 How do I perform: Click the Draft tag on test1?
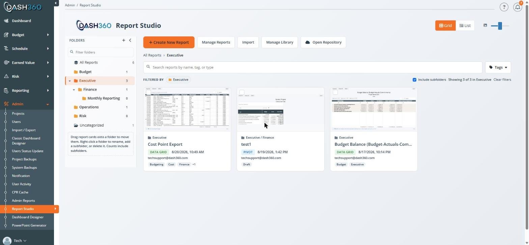(247, 165)
